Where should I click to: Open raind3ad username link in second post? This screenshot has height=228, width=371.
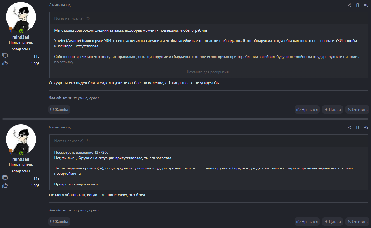pos(21,159)
